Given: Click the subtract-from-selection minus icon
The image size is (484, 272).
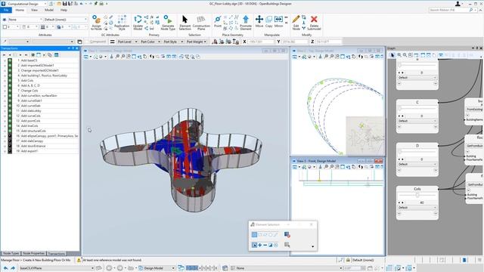Looking at the screenshot, I should [265, 245].
